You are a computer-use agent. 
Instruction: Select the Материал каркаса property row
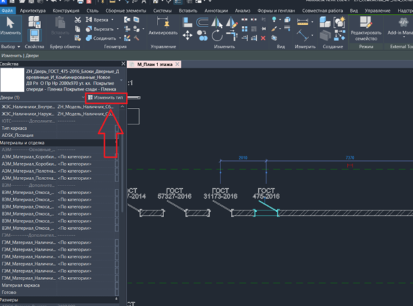point(60,285)
